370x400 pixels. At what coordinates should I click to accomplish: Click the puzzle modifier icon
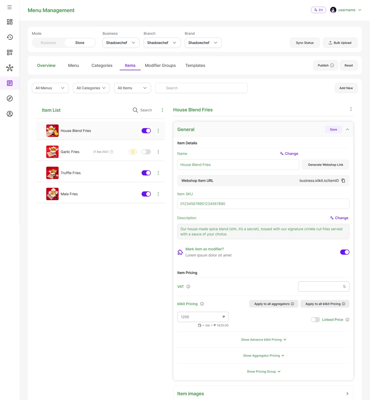[180, 252]
